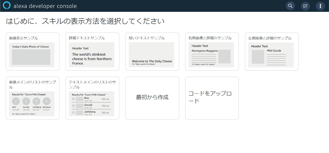Choose the 短いテキストサンプル template
The height and width of the screenshot is (153, 329).
pyautogui.click(x=152, y=51)
